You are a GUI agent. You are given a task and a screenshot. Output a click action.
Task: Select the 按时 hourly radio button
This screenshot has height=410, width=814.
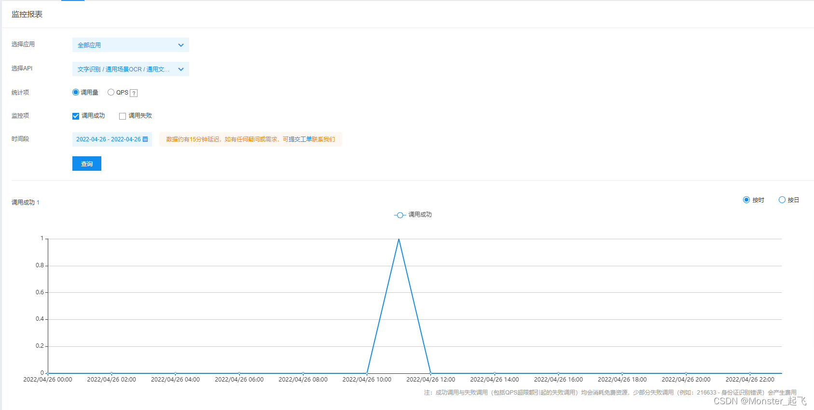click(746, 200)
